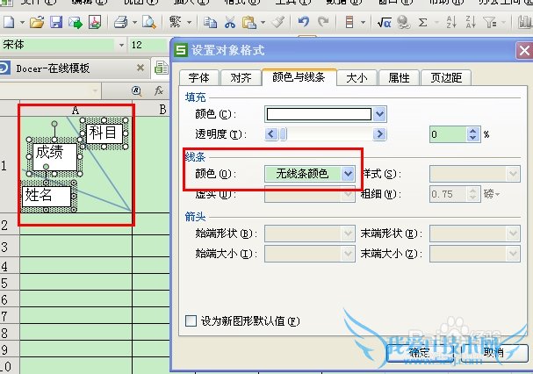The image size is (533, 374).
Task: Click column B header
Action: [162, 110]
